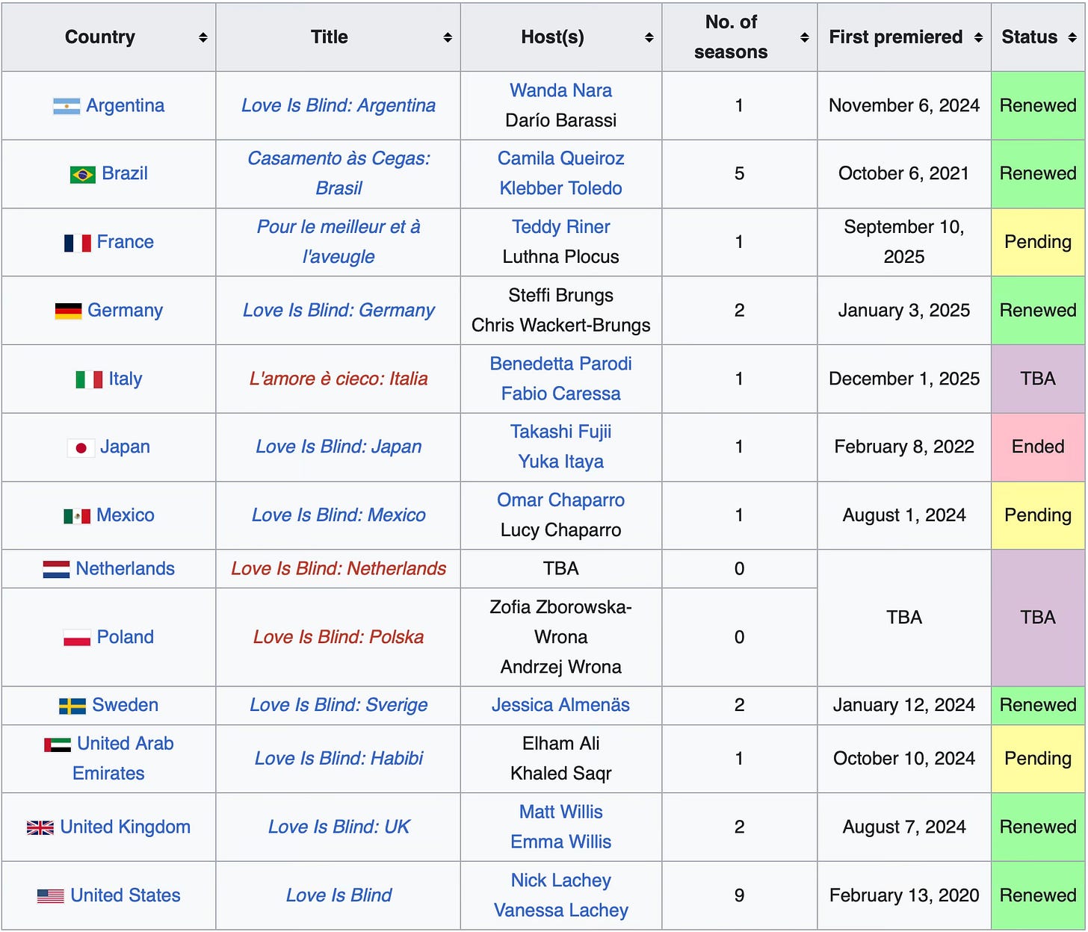Open Love Is Blind: Germany article
Screen dimensions: 1088x932
coord(339,310)
